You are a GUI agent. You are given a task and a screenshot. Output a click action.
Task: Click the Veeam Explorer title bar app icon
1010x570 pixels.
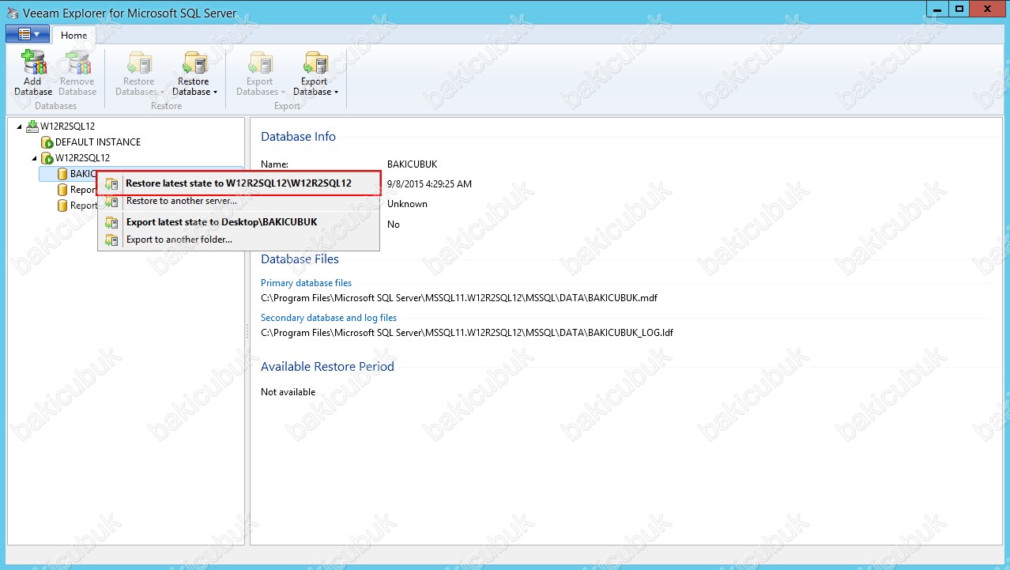pyautogui.click(x=12, y=13)
